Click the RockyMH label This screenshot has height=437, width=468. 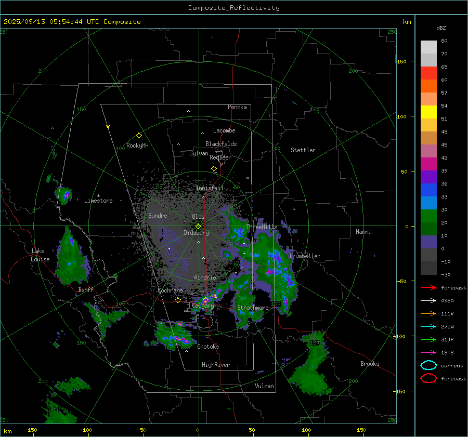click(137, 145)
